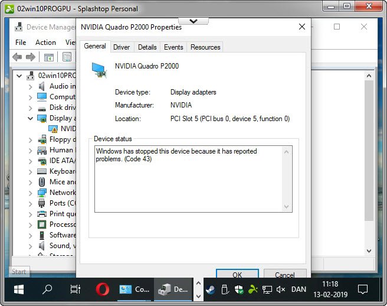Expand the IDE ATA controllers category
387x306 pixels.
30,161
